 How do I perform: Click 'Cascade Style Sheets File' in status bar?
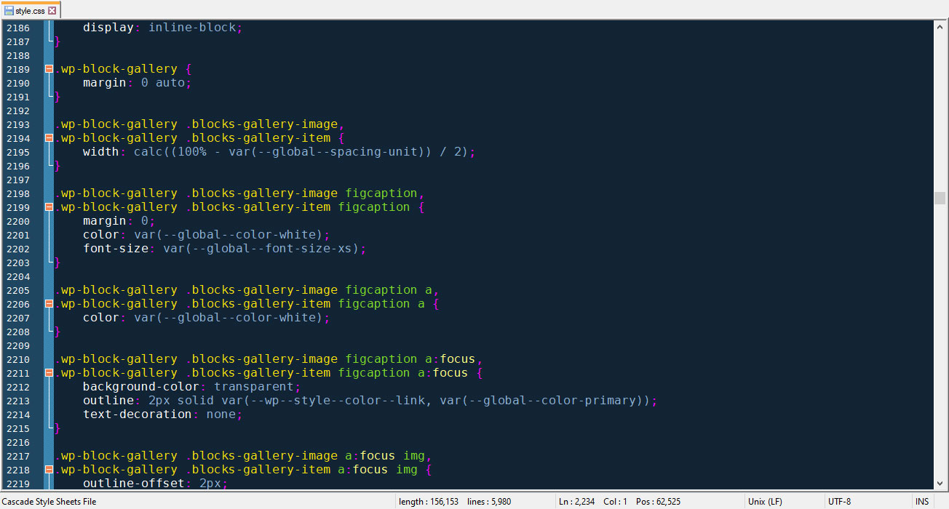(49, 502)
